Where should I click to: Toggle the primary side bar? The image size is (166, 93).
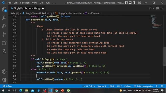click(x=126, y=3)
